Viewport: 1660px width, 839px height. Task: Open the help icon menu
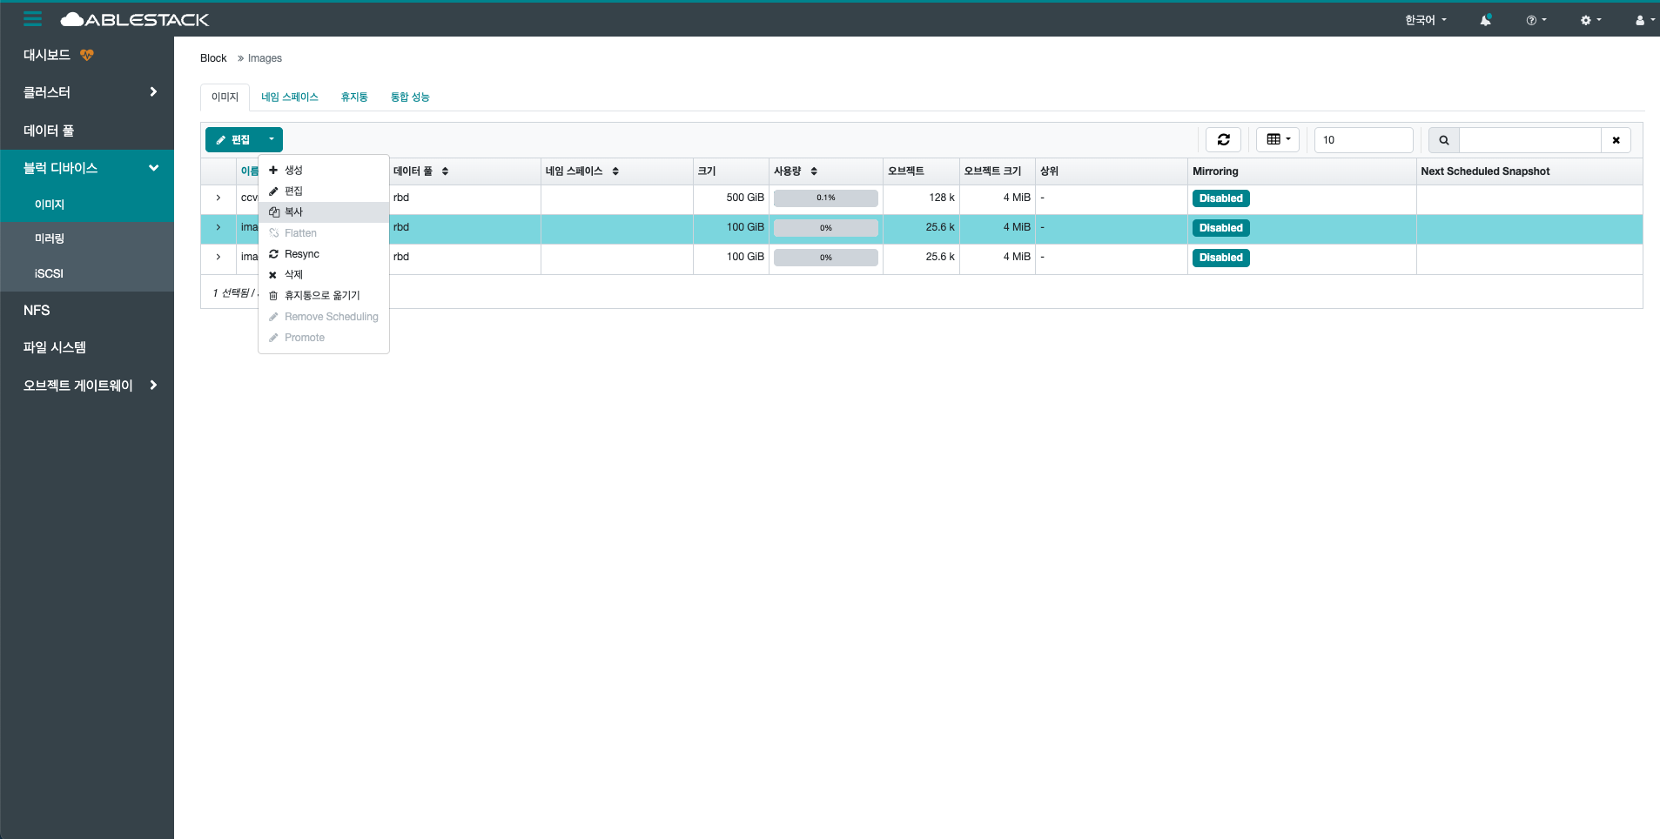coord(1533,19)
